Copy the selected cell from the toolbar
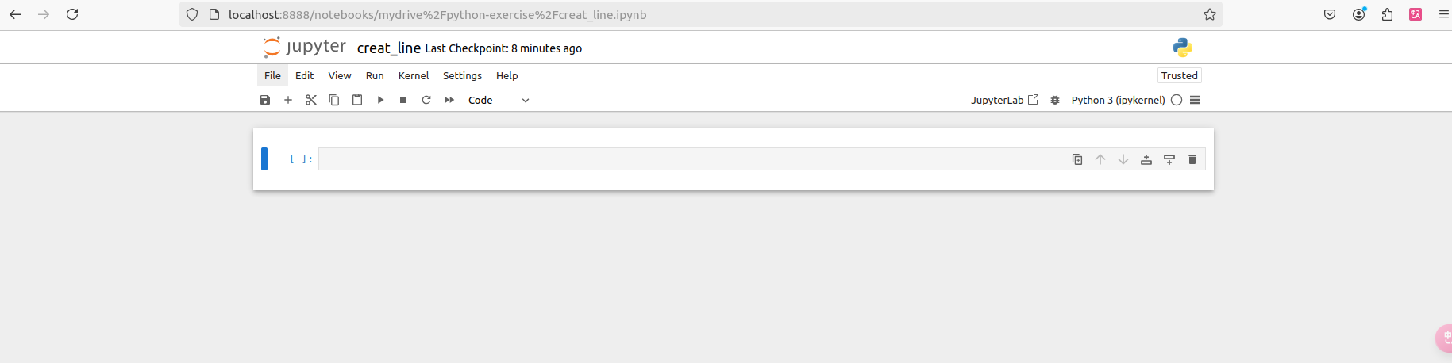The image size is (1452, 363). pyautogui.click(x=334, y=100)
